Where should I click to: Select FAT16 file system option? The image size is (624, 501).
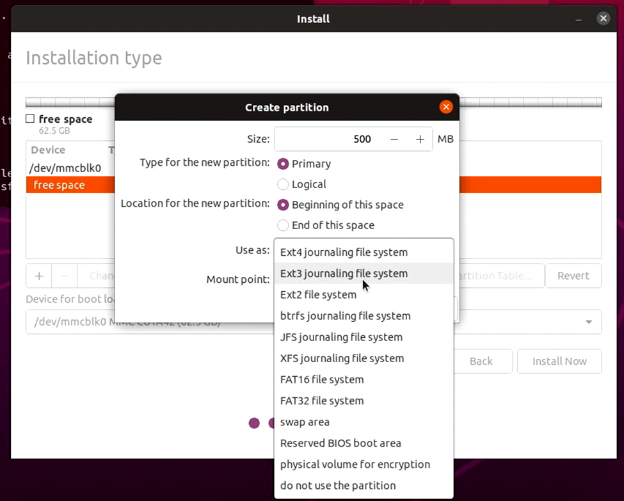(364, 379)
